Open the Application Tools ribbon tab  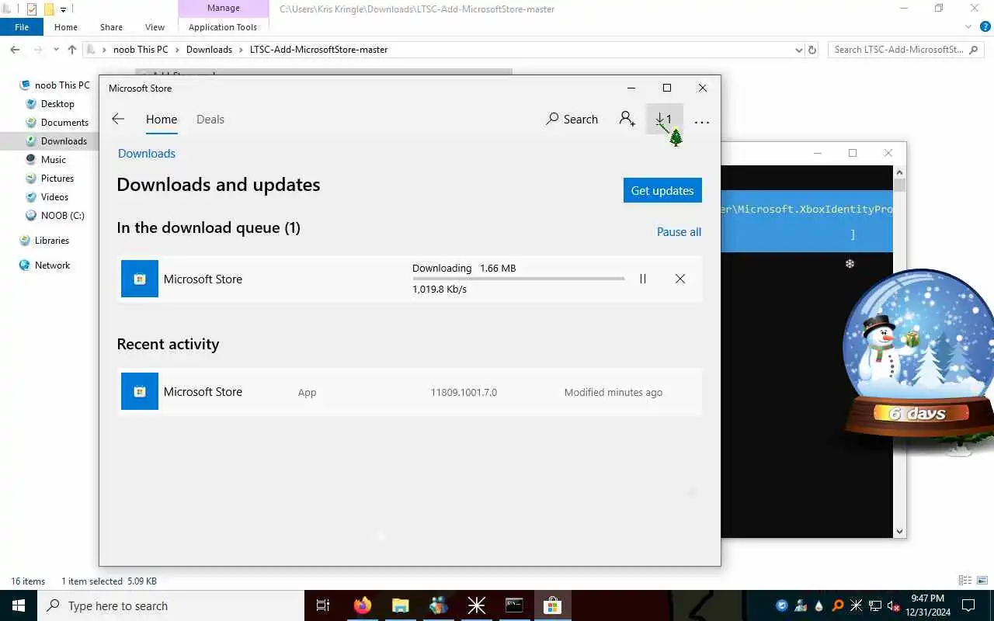point(223,27)
